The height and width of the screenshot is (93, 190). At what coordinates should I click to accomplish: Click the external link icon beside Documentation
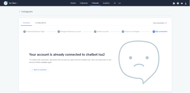pyautogui.click(x=166, y=23)
